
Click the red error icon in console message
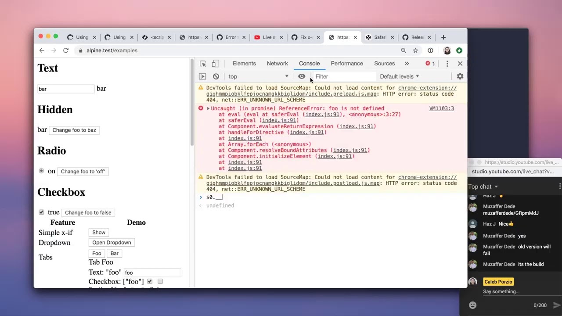(x=201, y=108)
